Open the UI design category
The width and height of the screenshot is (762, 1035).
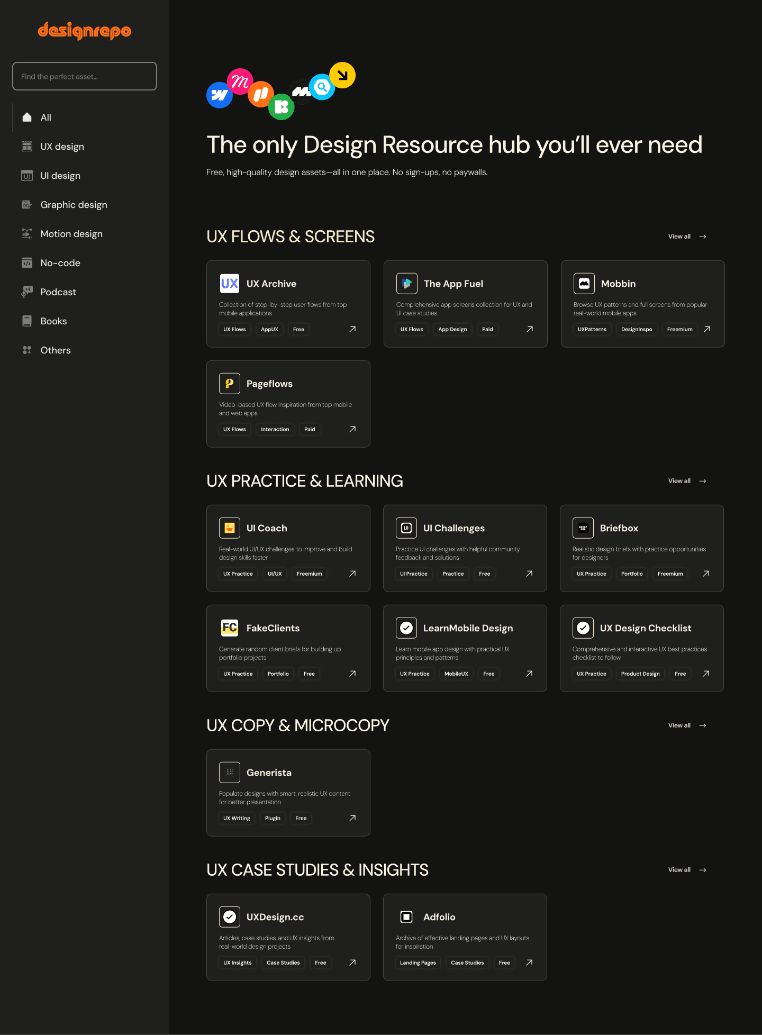(85, 176)
